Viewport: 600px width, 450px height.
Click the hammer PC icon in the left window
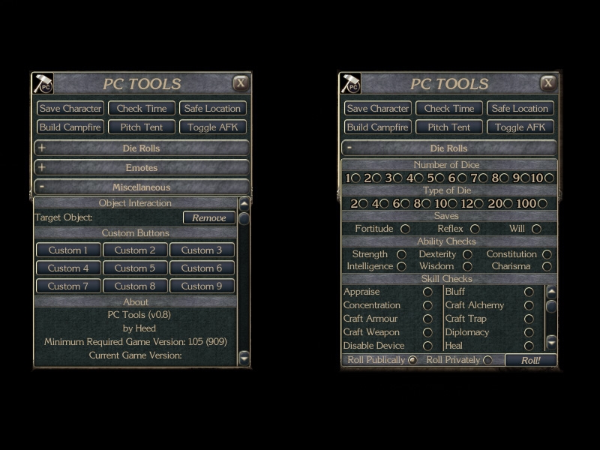43,83
